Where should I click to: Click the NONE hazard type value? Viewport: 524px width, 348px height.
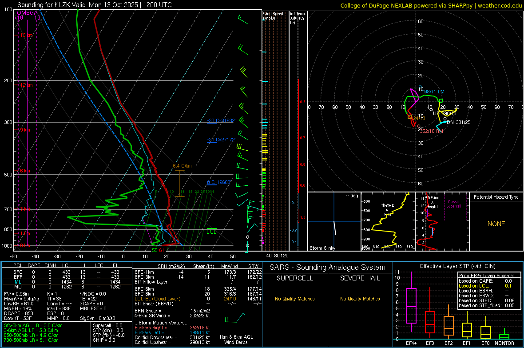coord(496,224)
